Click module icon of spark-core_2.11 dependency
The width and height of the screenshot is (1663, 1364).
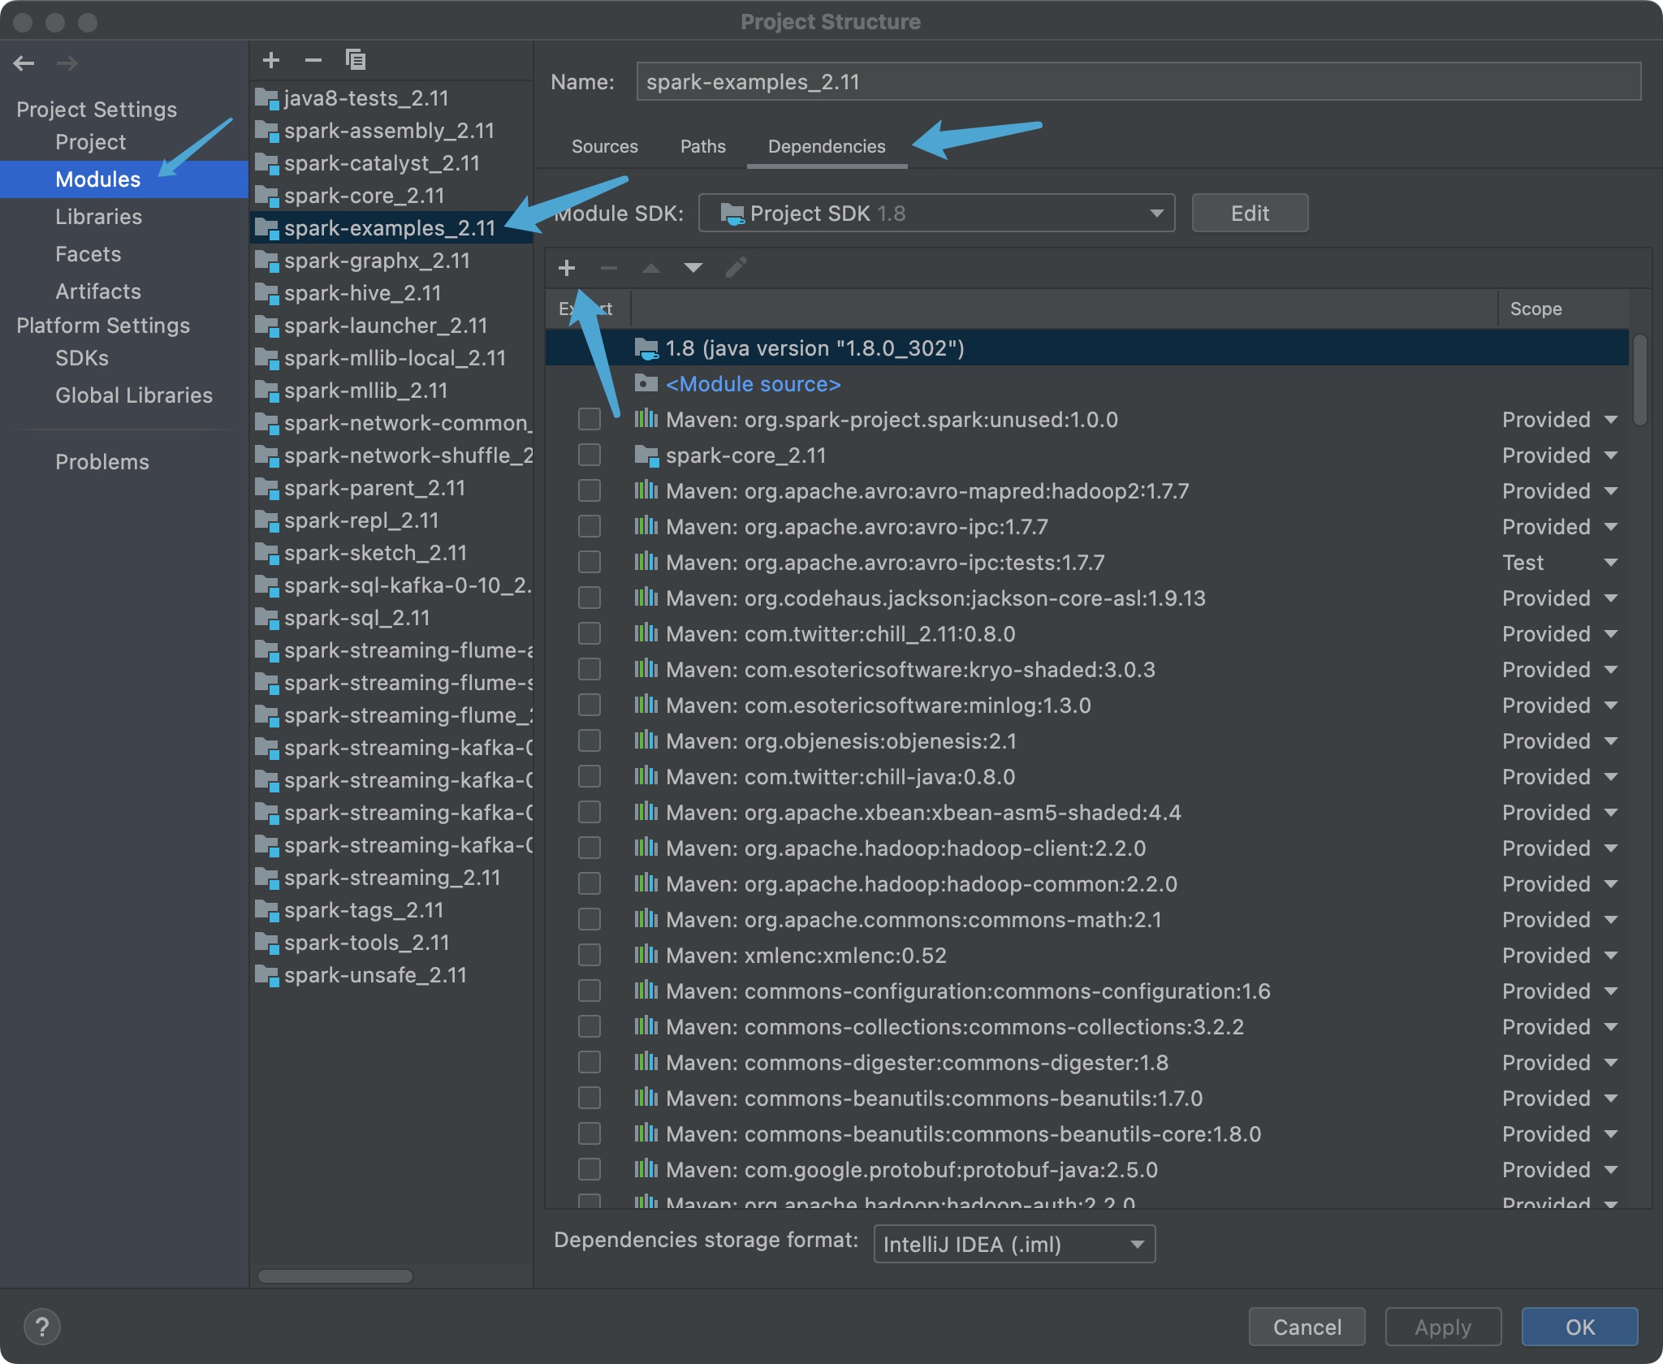pos(646,455)
